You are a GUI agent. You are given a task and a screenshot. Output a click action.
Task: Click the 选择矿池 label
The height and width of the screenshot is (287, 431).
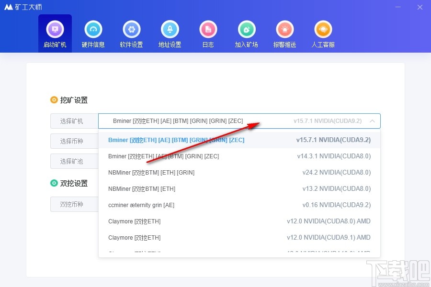pos(71,161)
